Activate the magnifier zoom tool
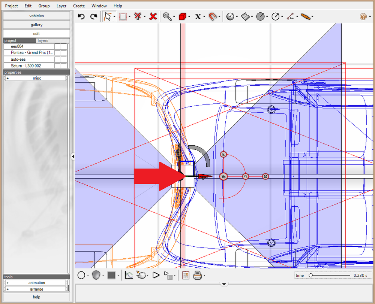375x304 pixels. pos(167,16)
